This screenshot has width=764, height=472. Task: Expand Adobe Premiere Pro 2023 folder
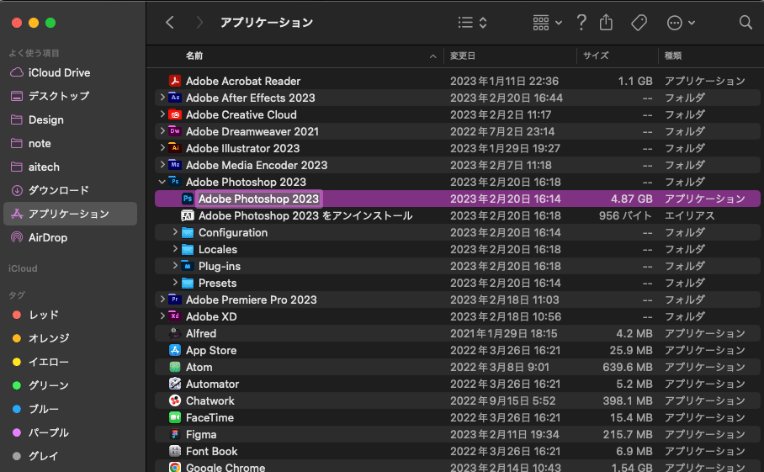pyautogui.click(x=162, y=300)
